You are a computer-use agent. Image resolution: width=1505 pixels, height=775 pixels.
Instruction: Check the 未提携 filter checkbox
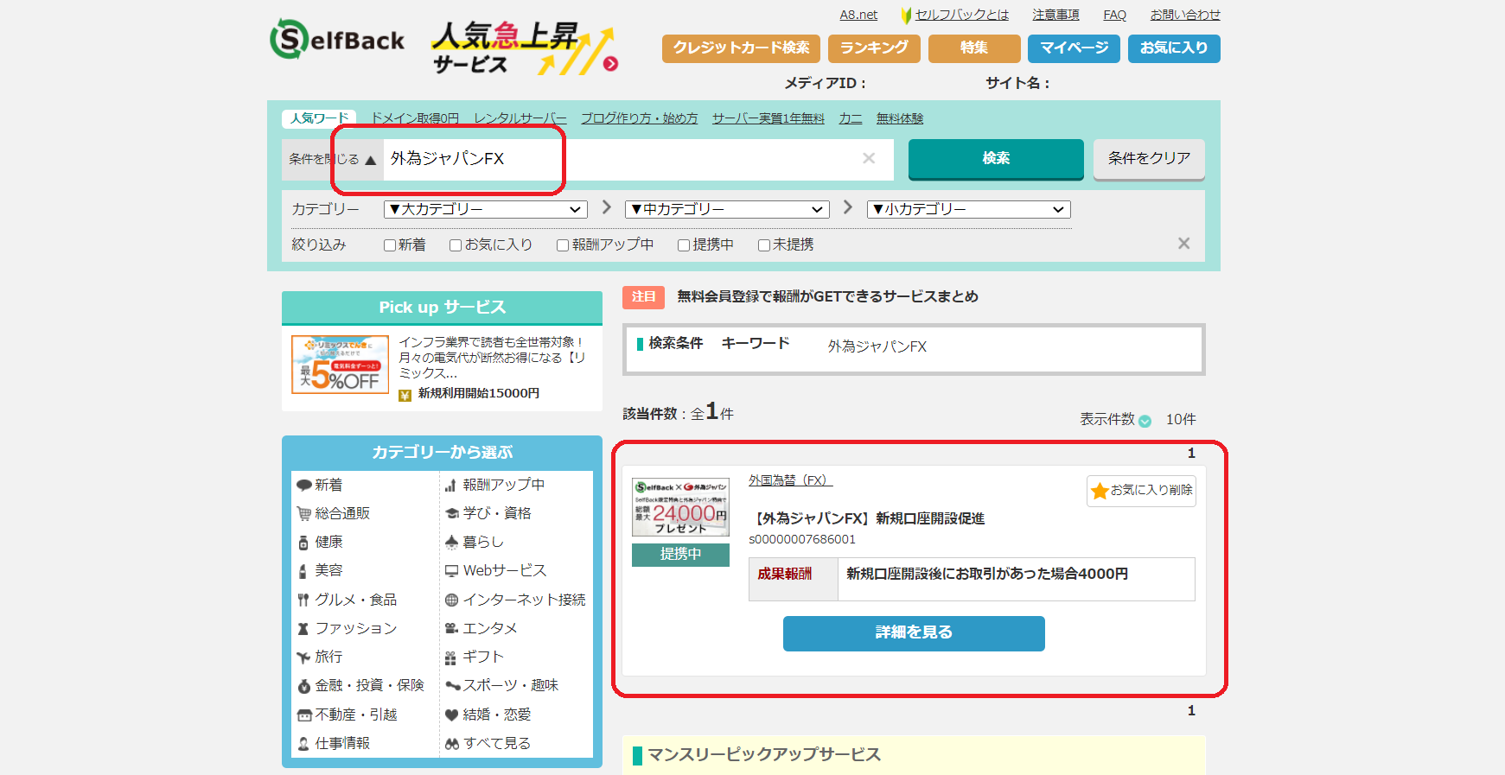click(x=764, y=245)
